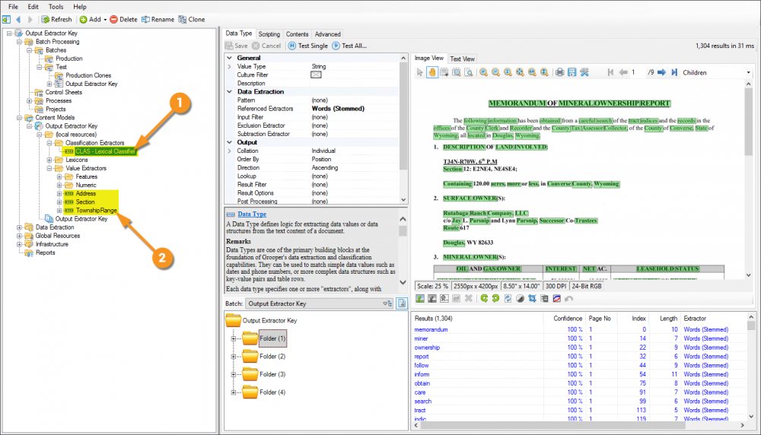
Task: Click the print icon in image viewer
Action: coord(559,72)
